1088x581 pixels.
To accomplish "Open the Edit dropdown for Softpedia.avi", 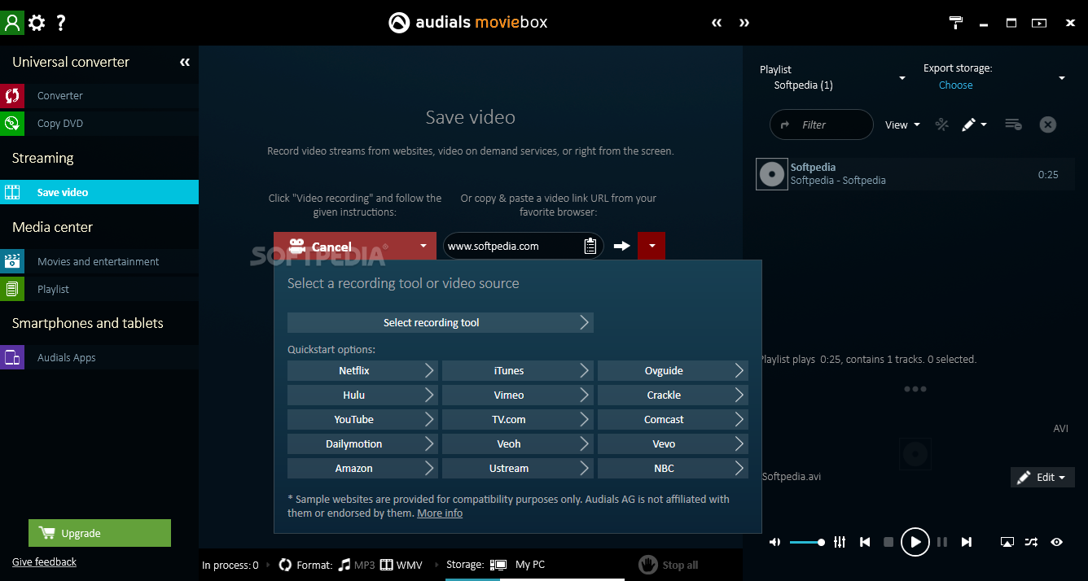I will (1042, 477).
